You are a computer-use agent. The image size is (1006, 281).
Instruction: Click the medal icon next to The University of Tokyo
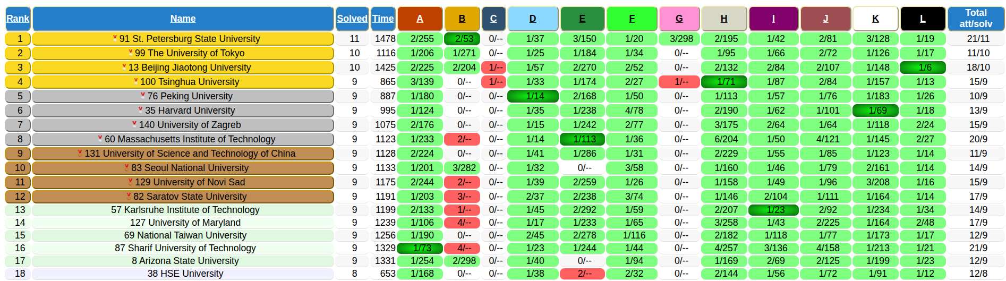131,53
